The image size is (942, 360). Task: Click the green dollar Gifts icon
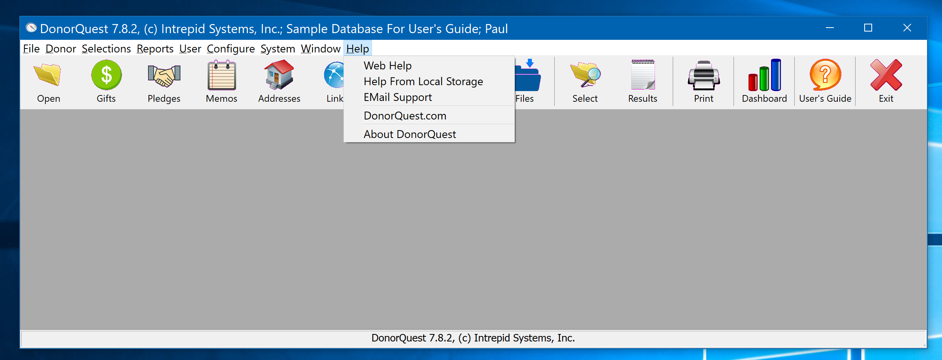[x=106, y=75]
